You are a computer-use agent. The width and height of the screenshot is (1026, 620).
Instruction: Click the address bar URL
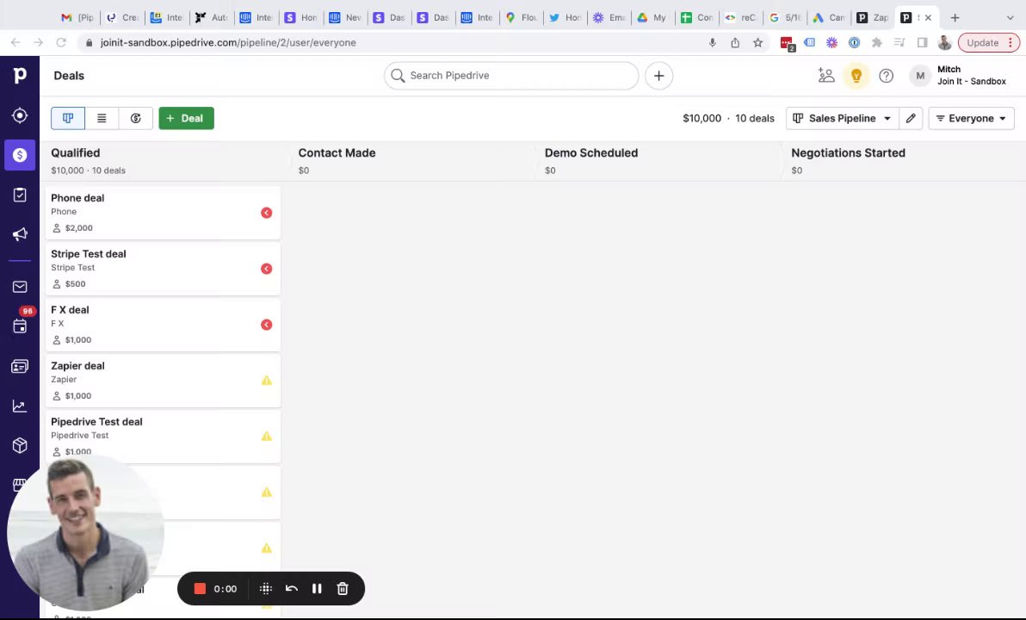[x=228, y=42]
